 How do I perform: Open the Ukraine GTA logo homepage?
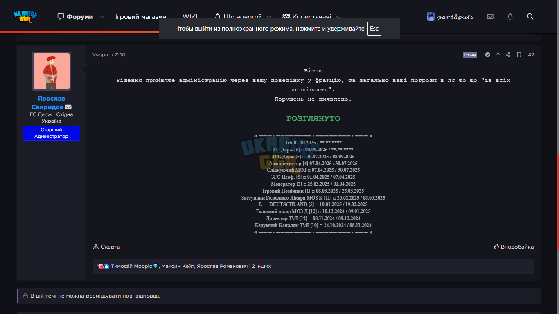point(25,17)
